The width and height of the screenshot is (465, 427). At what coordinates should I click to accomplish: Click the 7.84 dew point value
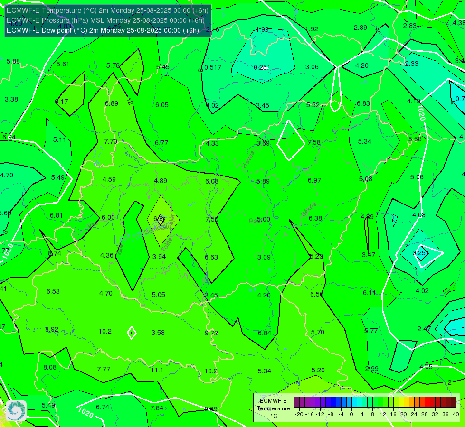(157, 408)
